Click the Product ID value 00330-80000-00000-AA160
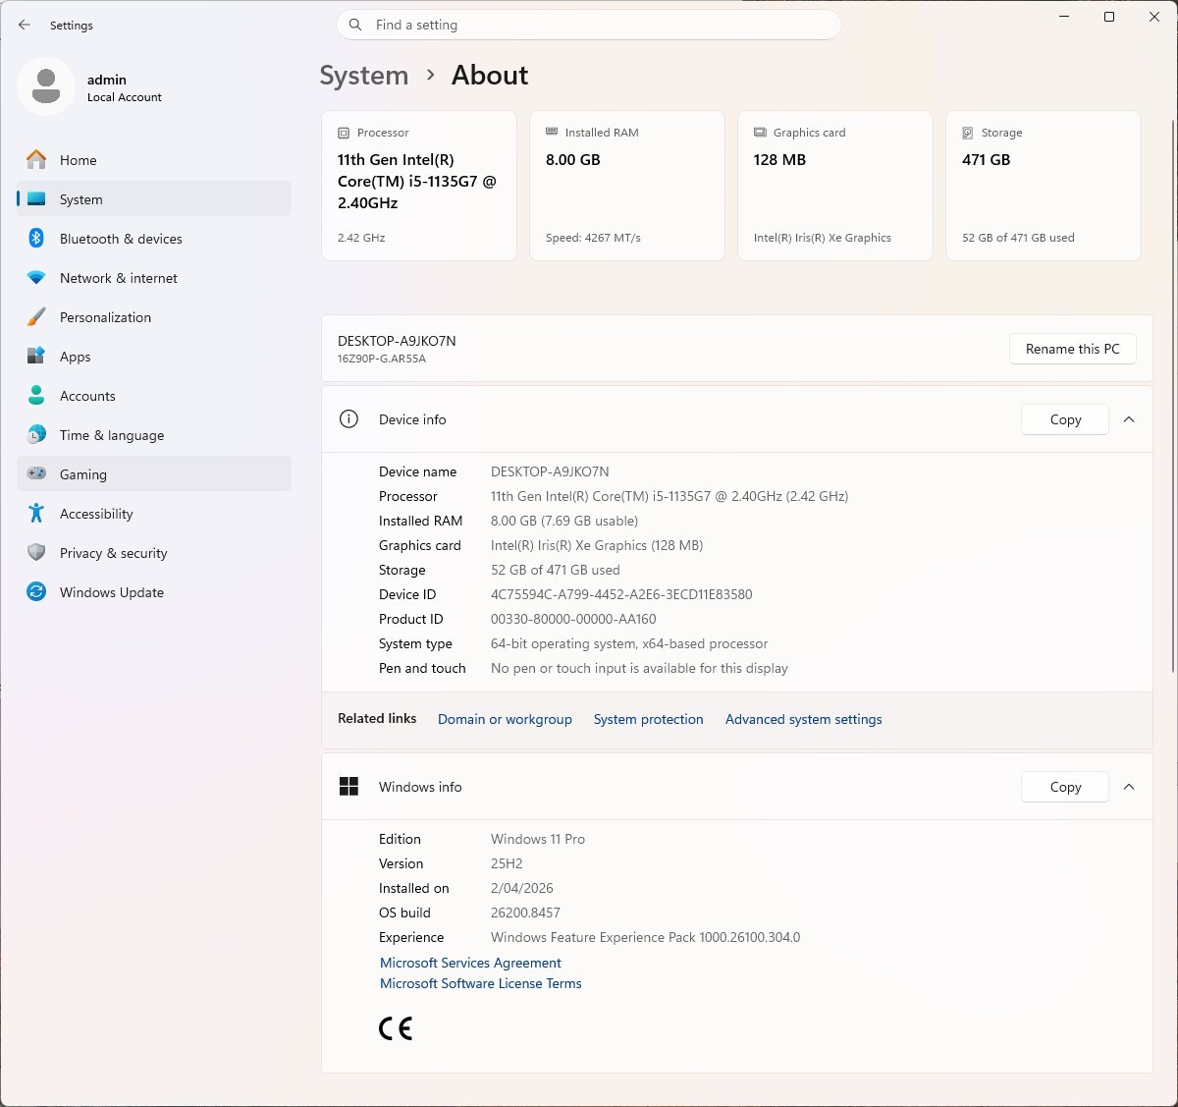This screenshot has height=1107, width=1178. pyautogui.click(x=573, y=619)
